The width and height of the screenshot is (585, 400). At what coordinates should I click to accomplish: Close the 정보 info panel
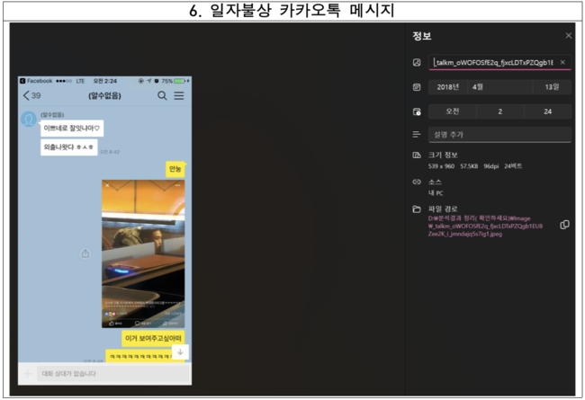click(x=568, y=36)
